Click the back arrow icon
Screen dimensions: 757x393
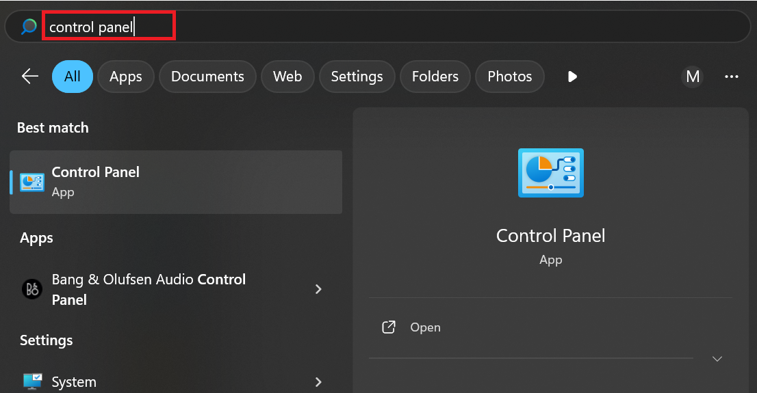[30, 76]
